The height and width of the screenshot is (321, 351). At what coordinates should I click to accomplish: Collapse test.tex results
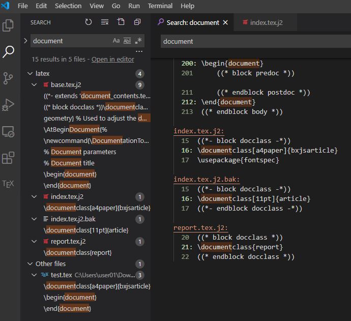pos(34,275)
